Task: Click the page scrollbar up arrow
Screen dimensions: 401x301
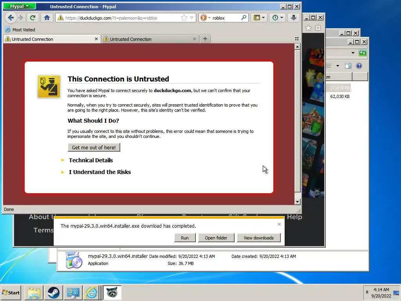Action: pyautogui.click(x=297, y=47)
